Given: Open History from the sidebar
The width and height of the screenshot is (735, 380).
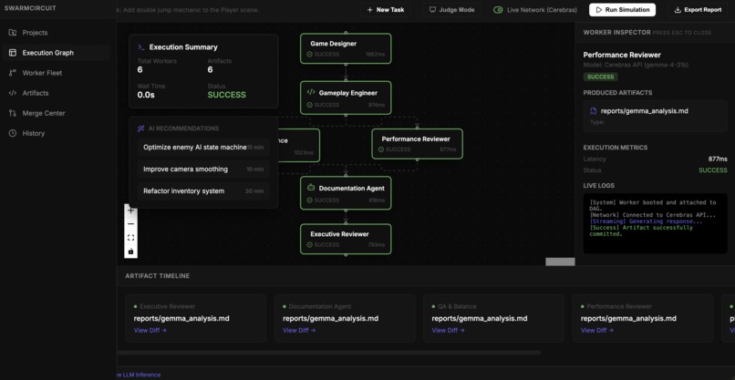Looking at the screenshot, I should [x=57, y=134].
